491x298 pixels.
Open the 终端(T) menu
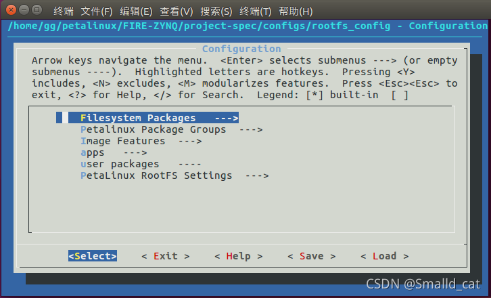pyautogui.click(x=256, y=12)
